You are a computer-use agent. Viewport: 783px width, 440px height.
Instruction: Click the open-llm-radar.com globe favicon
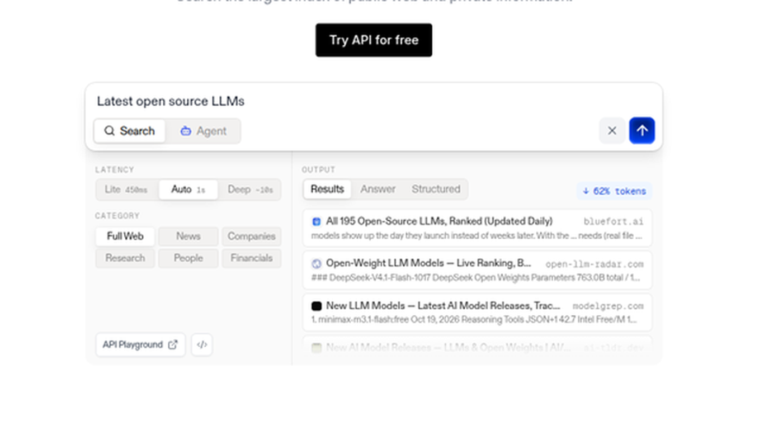[317, 264]
